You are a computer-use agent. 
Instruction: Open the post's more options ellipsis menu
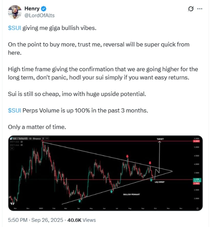pyautogui.click(x=200, y=9)
